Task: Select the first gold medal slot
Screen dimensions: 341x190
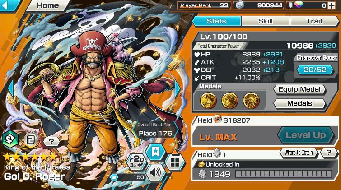Action: [208, 101]
